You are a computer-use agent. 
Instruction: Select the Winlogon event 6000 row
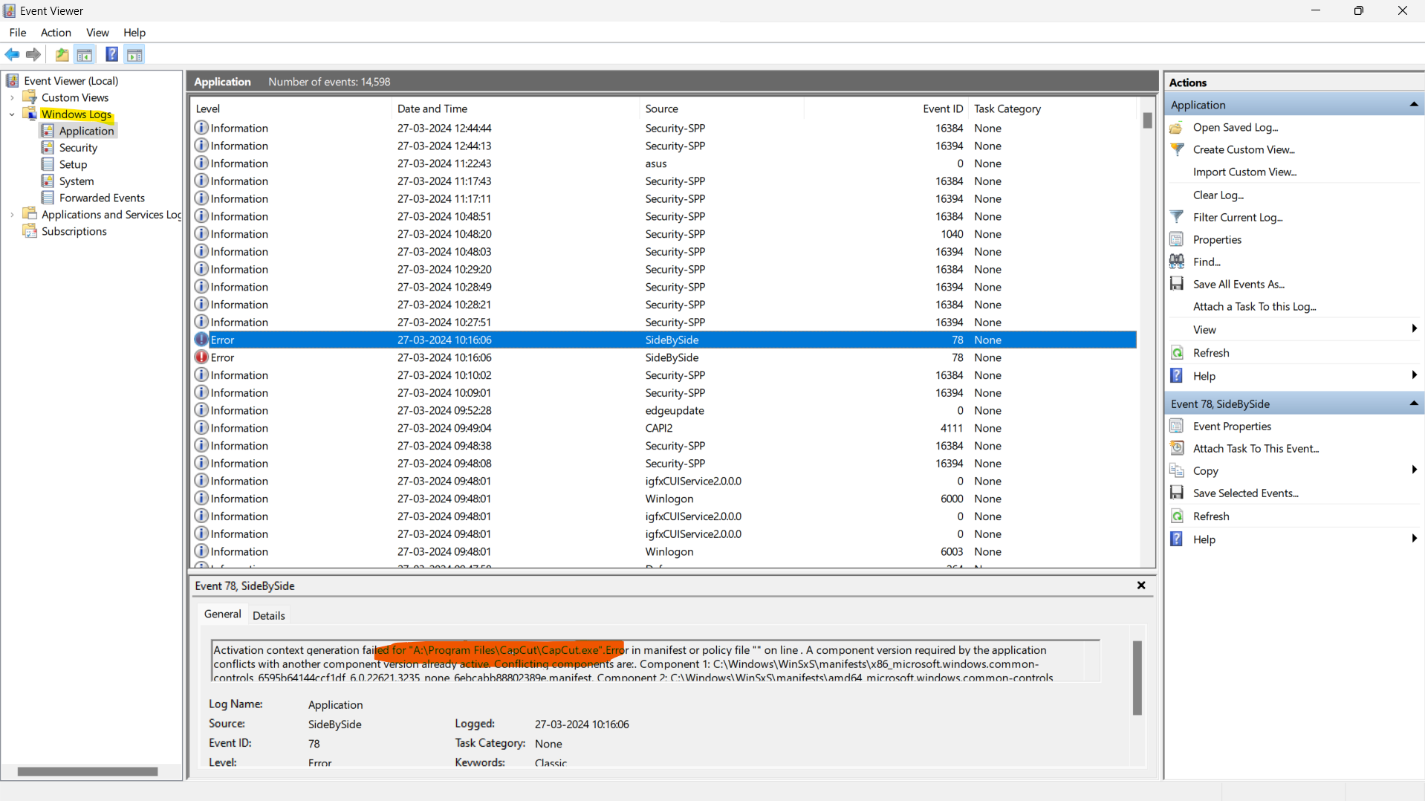(664, 499)
